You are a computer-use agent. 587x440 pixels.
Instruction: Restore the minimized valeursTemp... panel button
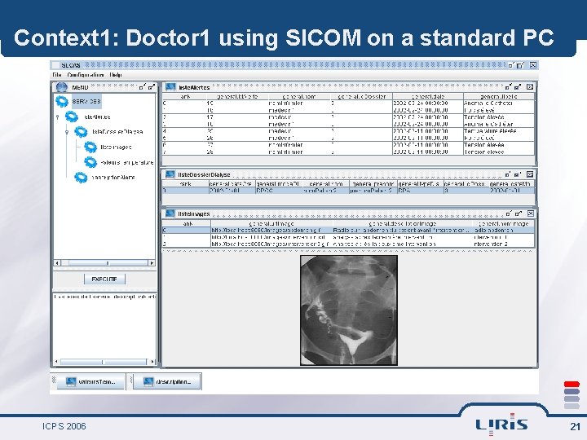click(91, 381)
